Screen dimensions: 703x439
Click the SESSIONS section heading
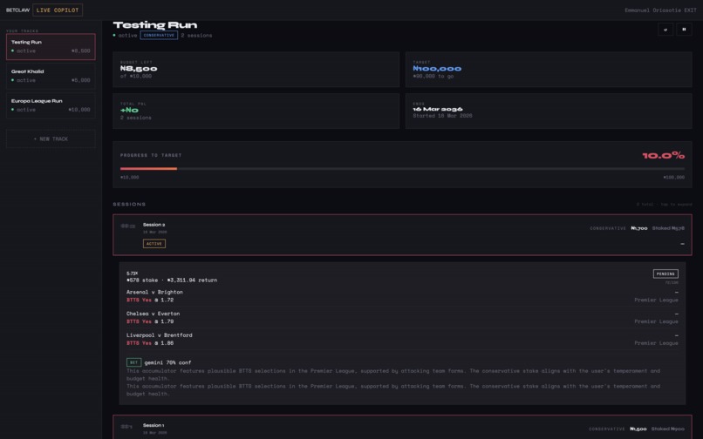129,205
